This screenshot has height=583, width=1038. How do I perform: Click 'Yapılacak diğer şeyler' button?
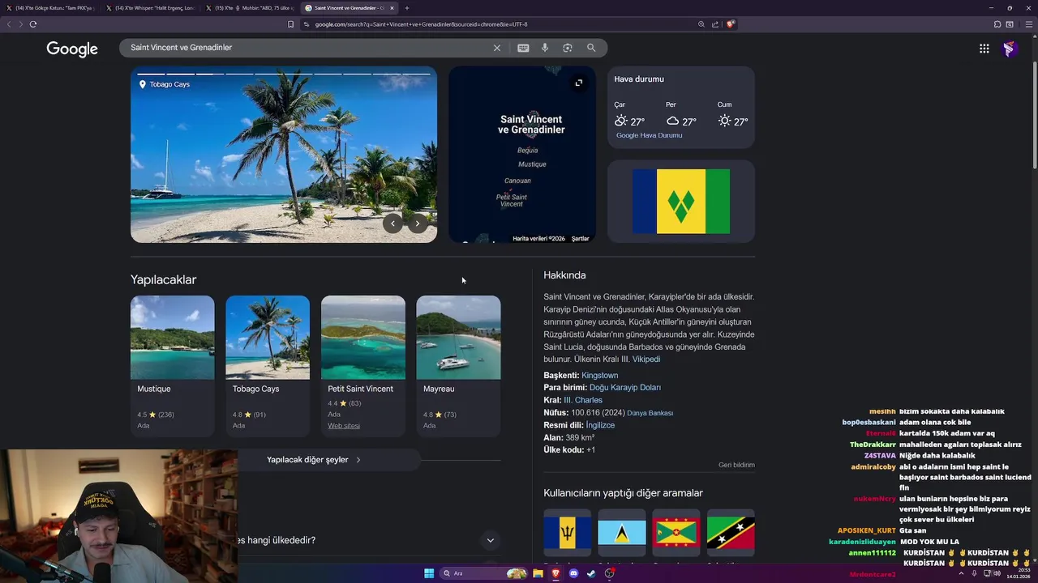pos(314,460)
